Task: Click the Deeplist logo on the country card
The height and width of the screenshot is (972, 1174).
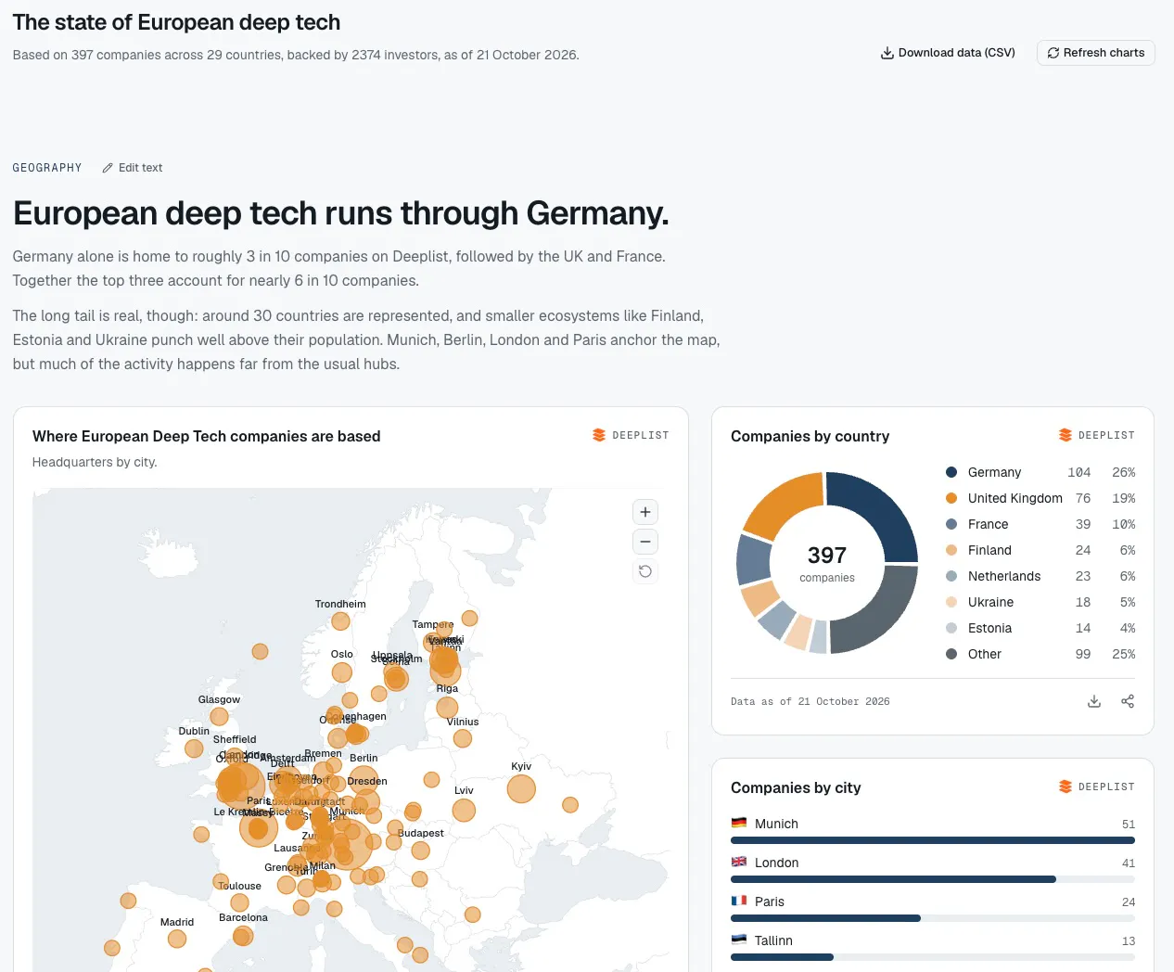Action: 1097,435
